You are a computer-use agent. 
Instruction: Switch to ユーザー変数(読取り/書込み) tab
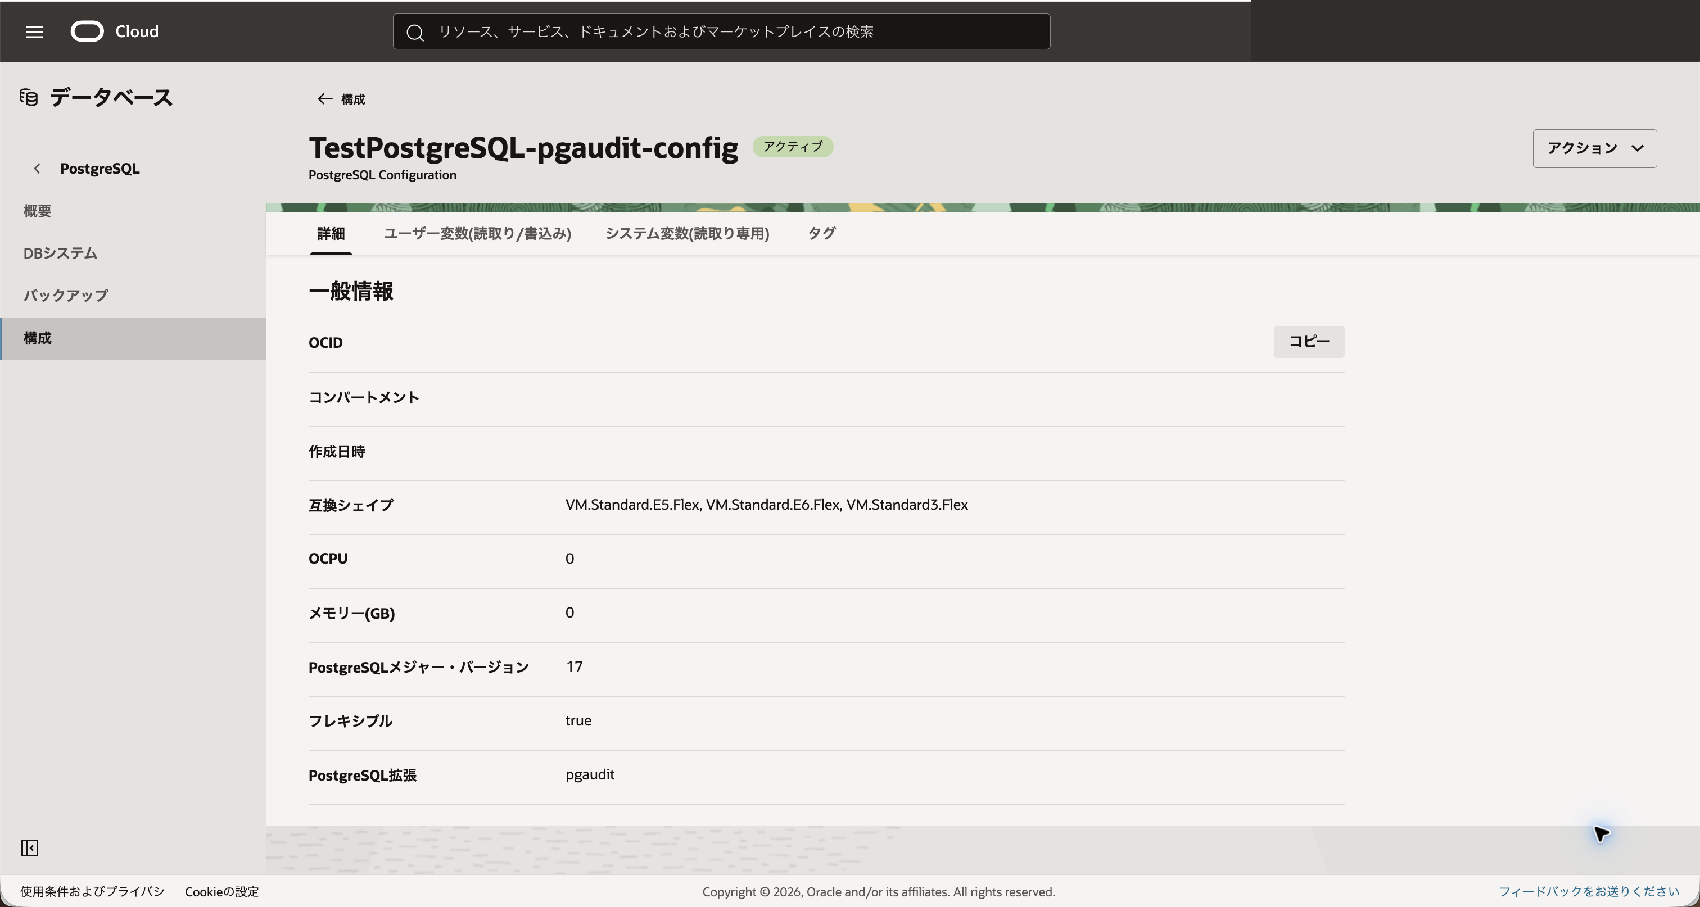(477, 234)
